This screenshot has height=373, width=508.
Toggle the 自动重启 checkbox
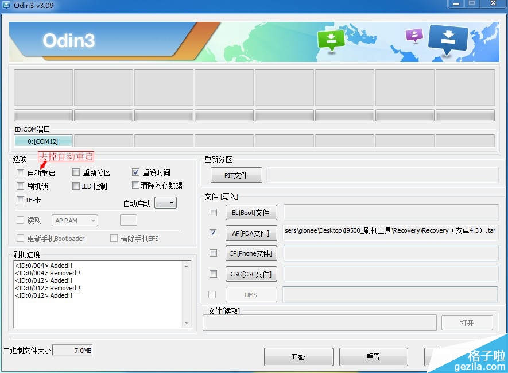21,172
